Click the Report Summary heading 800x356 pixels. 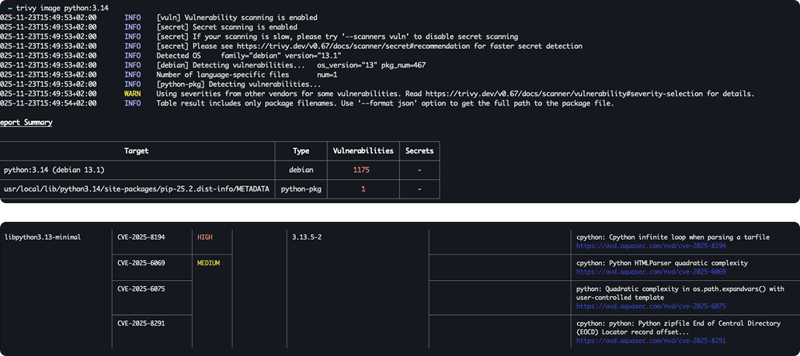pyautogui.click(x=26, y=123)
